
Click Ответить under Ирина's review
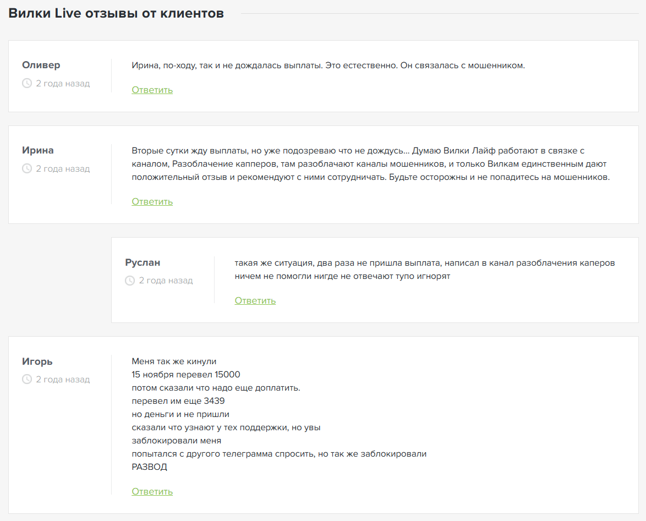[x=152, y=201]
